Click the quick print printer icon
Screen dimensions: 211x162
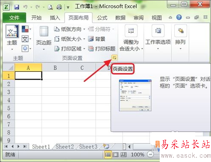click(59, 7)
